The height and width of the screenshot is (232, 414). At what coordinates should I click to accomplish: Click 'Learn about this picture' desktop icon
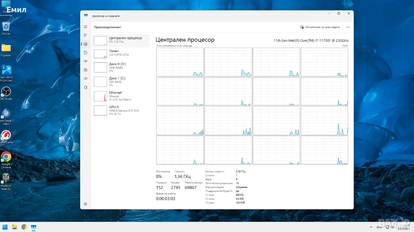[x=6, y=73]
